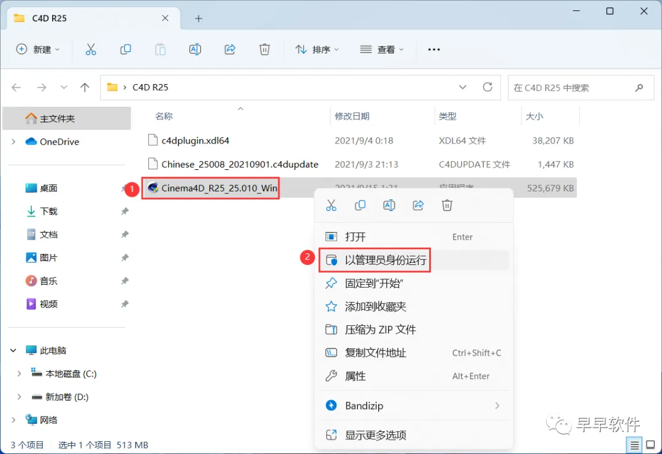Open the 查看 (View) dropdown
Screen dimensions: 662x454
tap(382, 50)
